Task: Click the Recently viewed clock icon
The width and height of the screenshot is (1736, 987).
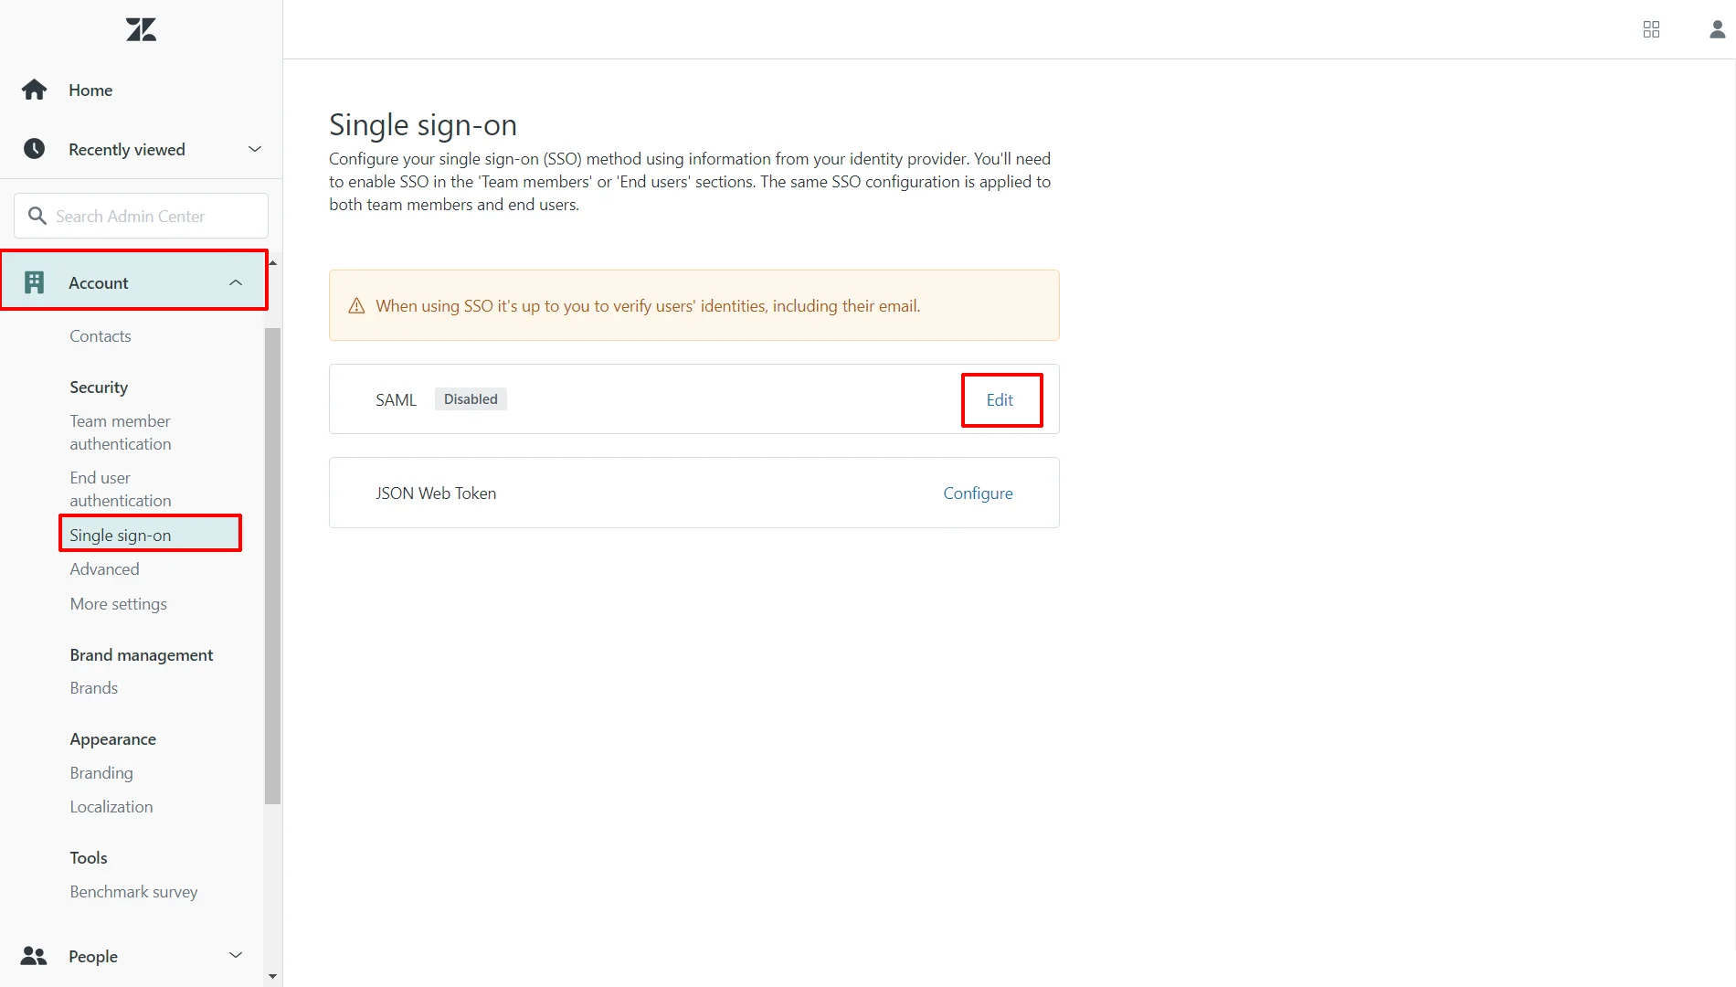Action: [x=34, y=148]
